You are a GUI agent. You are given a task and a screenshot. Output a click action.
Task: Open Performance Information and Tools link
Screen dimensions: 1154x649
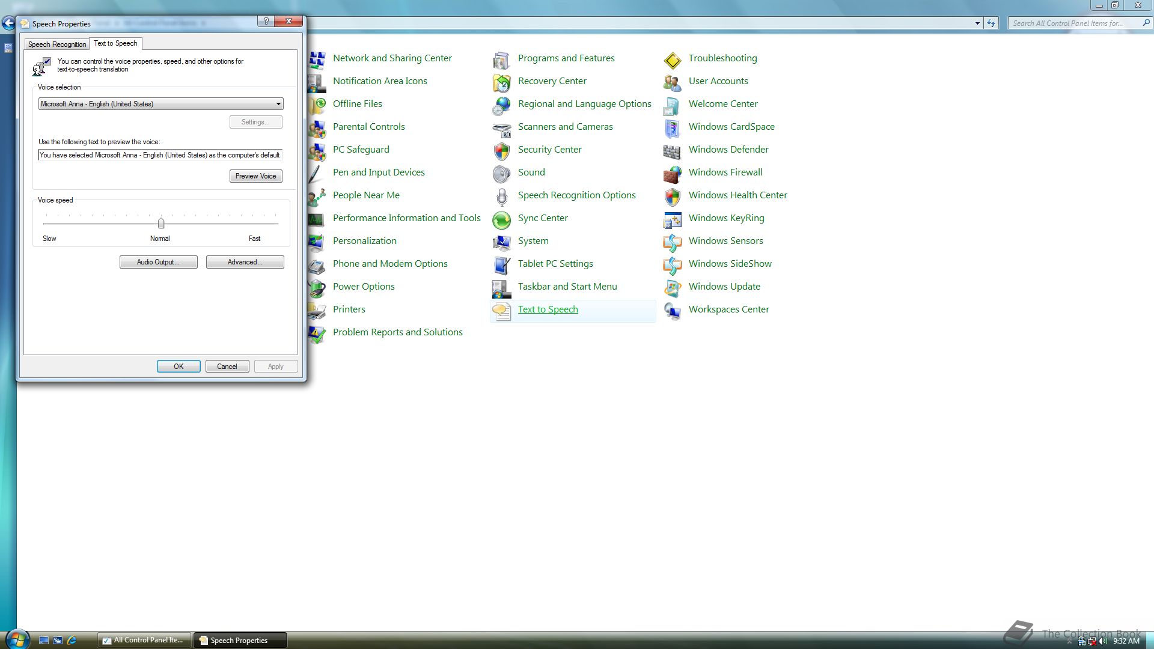pos(407,218)
